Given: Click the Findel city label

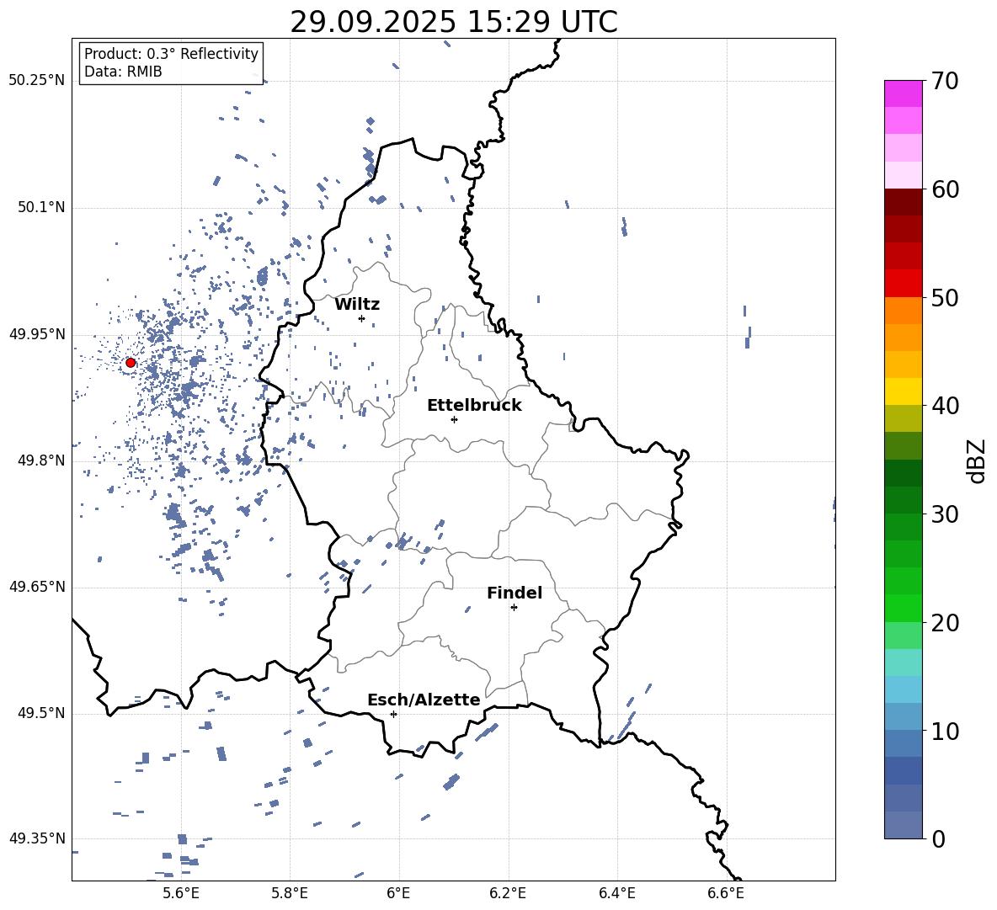Looking at the screenshot, I should (514, 593).
